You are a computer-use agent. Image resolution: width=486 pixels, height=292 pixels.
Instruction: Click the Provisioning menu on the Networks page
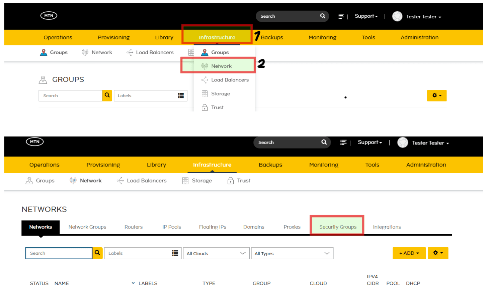pos(103,165)
